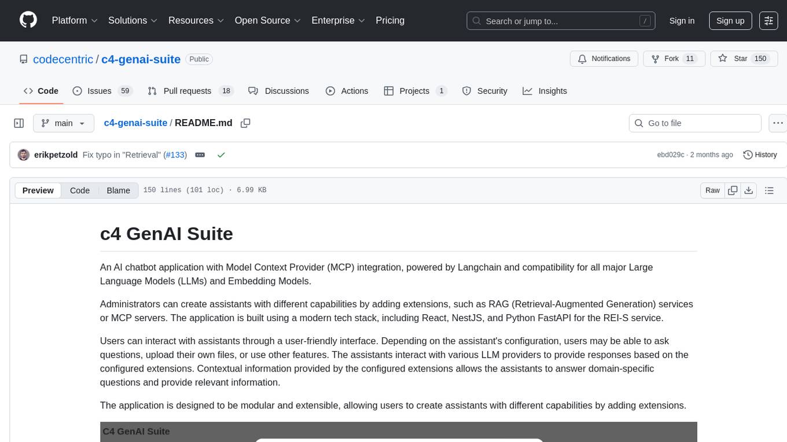
Task: Open the erikpetzold author profile avatar
Action: [x=24, y=155]
